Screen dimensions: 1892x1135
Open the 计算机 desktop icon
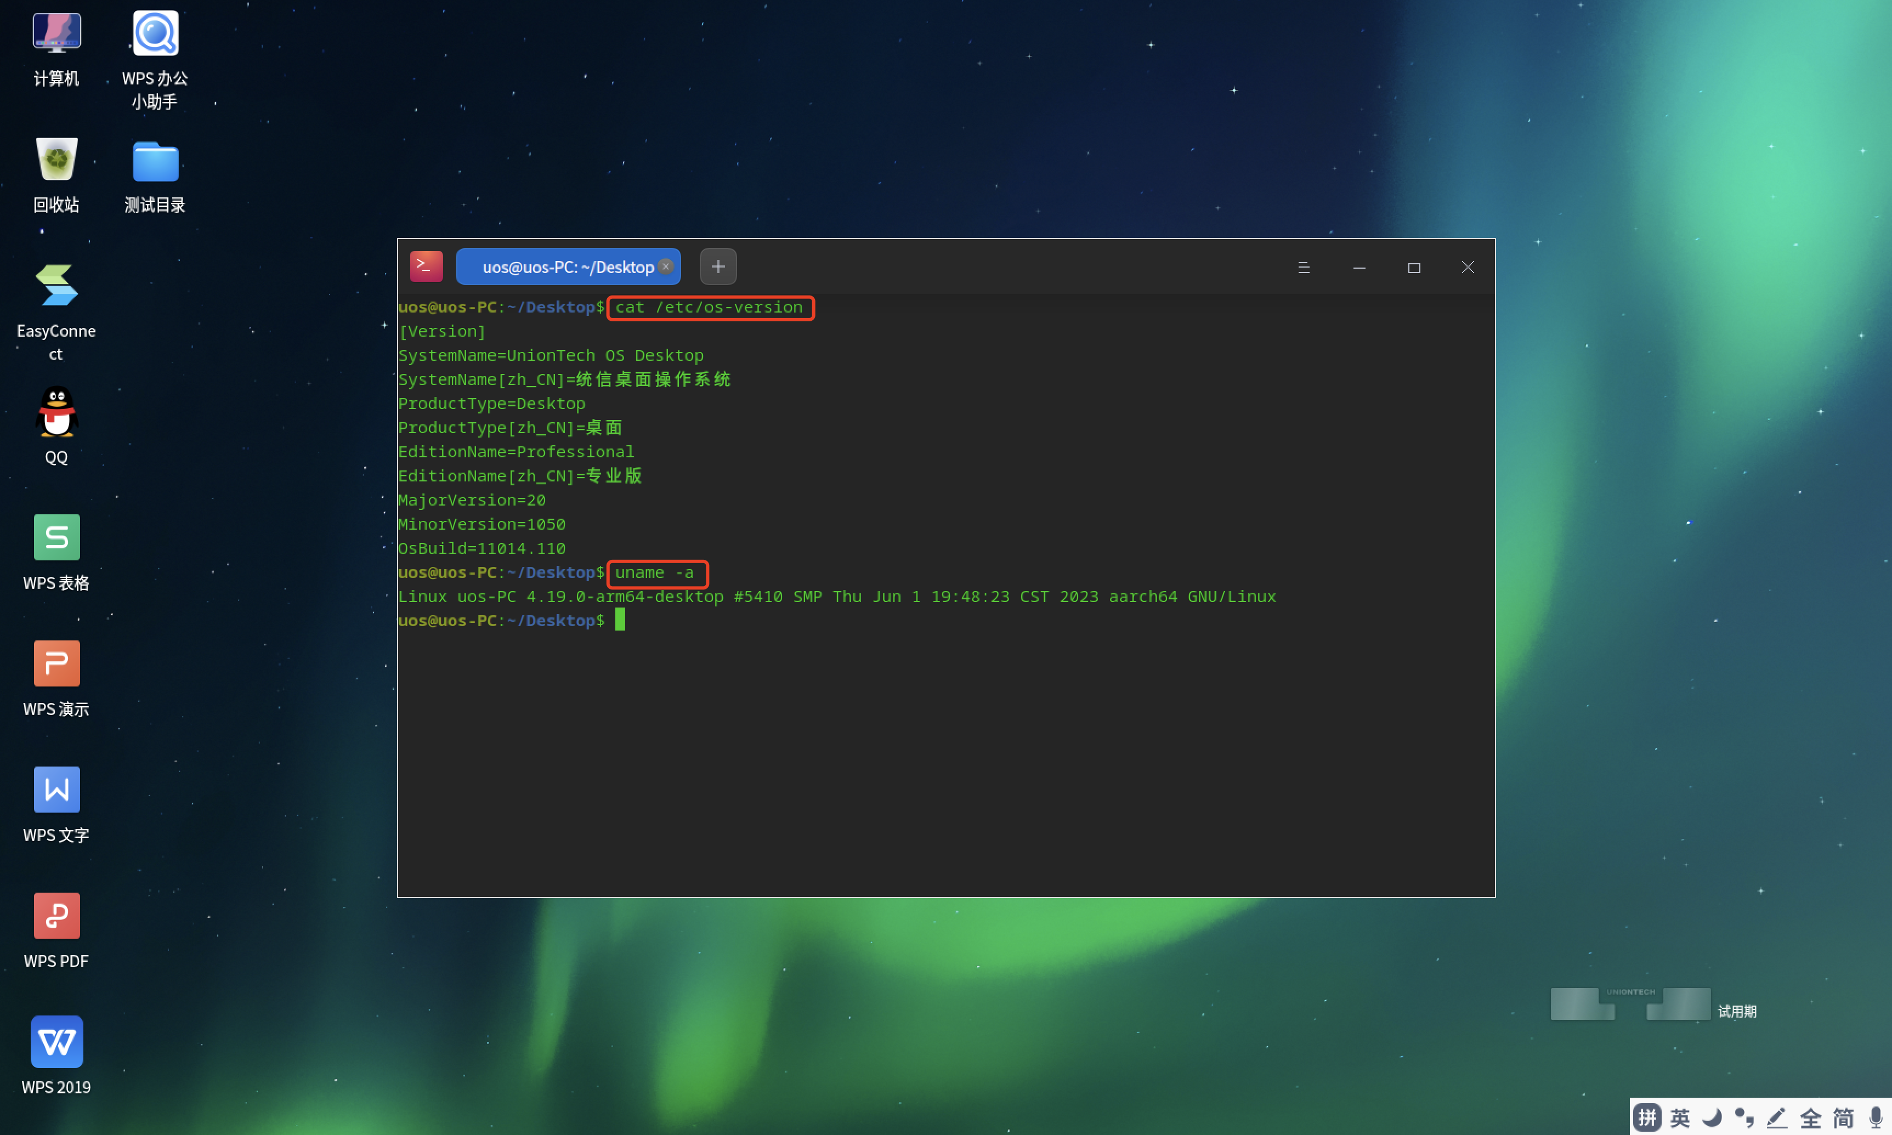pyautogui.click(x=56, y=33)
